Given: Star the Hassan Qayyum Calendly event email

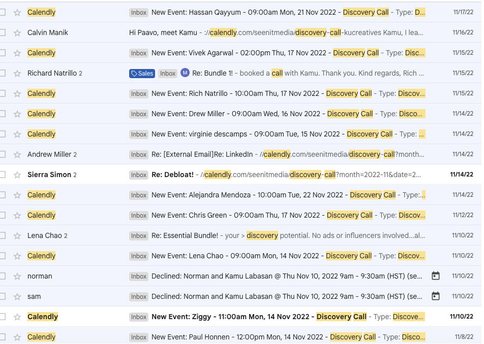Looking at the screenshot, I should (x=17, y=13).
